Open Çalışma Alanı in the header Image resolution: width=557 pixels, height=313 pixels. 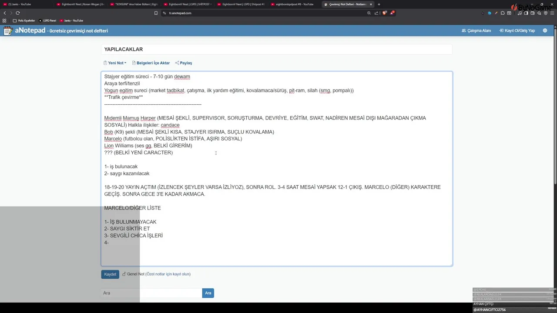(476, 30)
